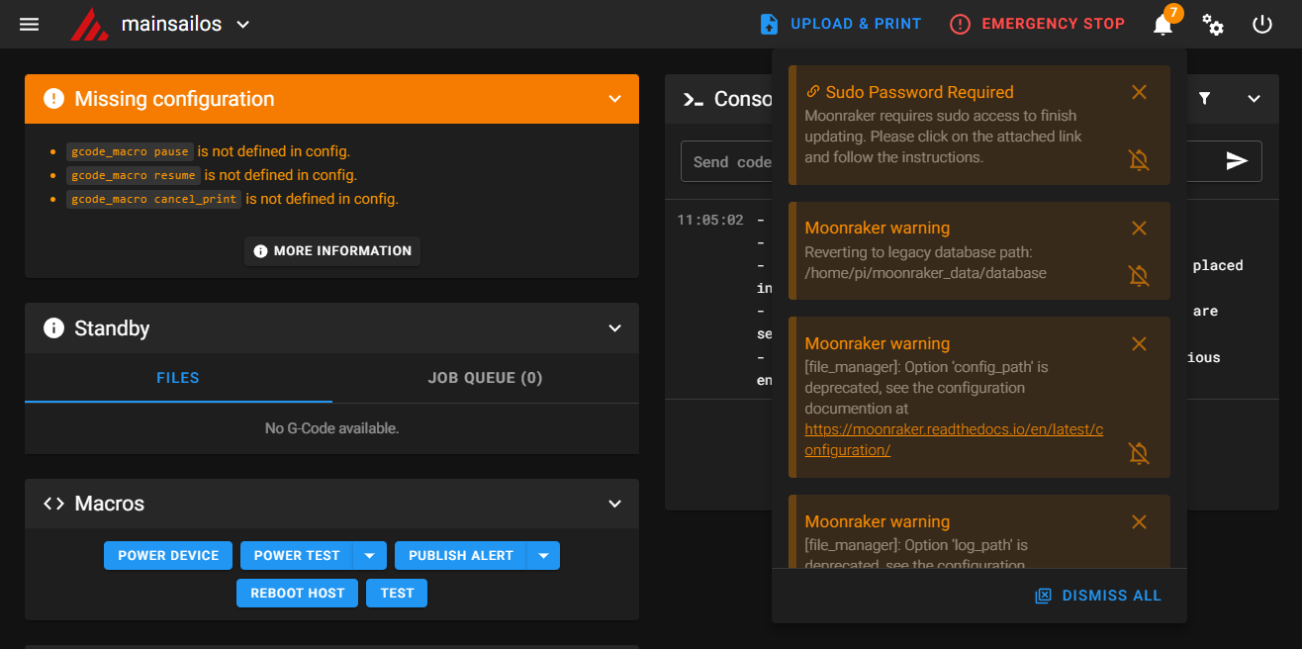Open the POWER TEST dropdown arrow
Image resolution: width=1302 pixels, height=649 pixels.
coord(370,555)
